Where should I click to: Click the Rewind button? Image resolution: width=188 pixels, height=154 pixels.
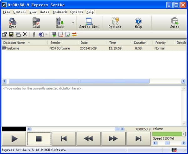tap(88, 139)
